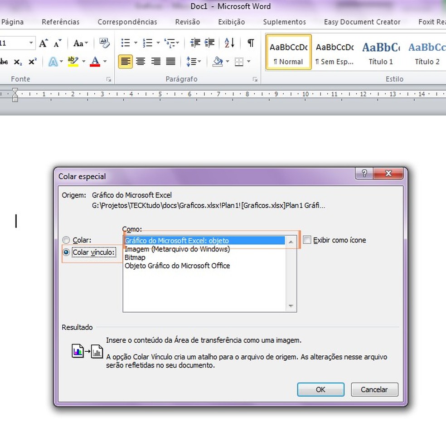This screenshot has width=446, height=446.
Task: Click the Grow Font icon
Action: coord(43,44)
